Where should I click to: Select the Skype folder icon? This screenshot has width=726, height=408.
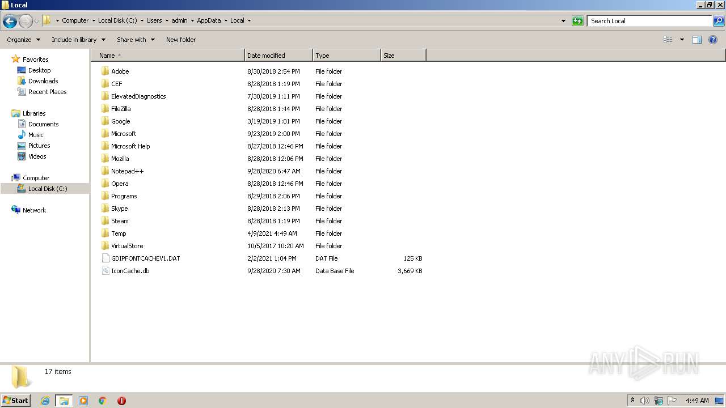105,209
